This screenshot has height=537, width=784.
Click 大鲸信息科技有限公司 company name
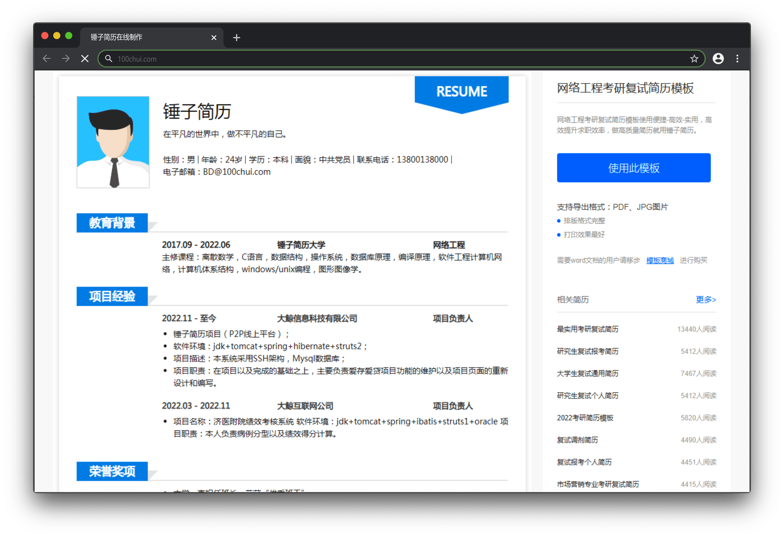(x=317, y=318)
